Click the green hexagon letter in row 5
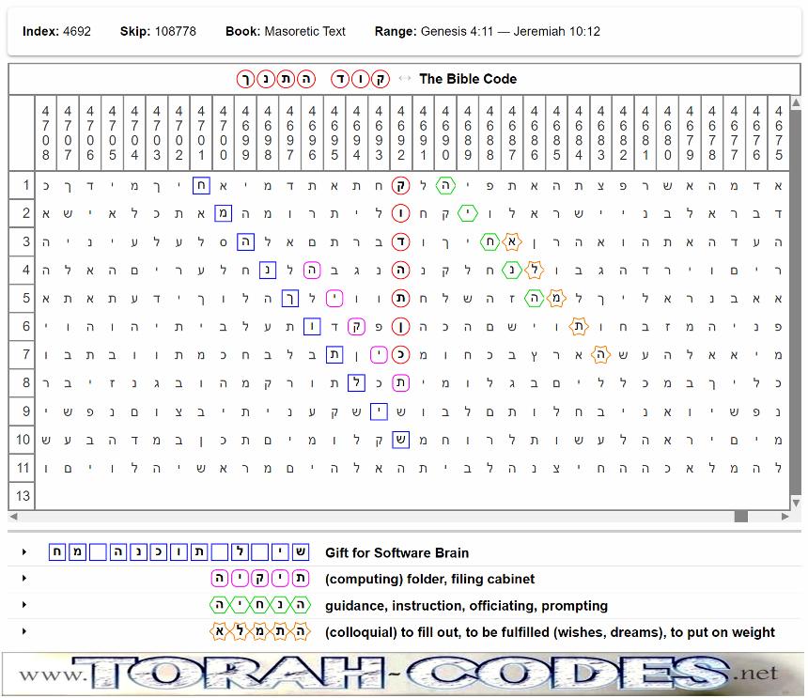 pos(535,299)
